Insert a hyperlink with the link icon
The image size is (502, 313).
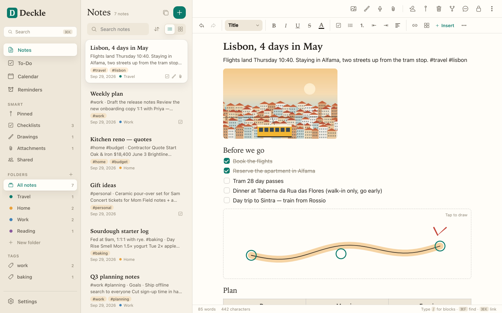(415, 25)
